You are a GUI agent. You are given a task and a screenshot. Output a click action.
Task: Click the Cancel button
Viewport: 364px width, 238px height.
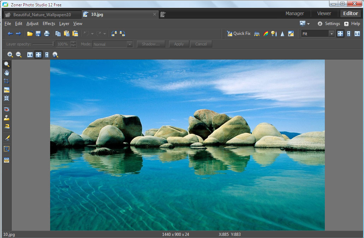[x=201, y=44]
